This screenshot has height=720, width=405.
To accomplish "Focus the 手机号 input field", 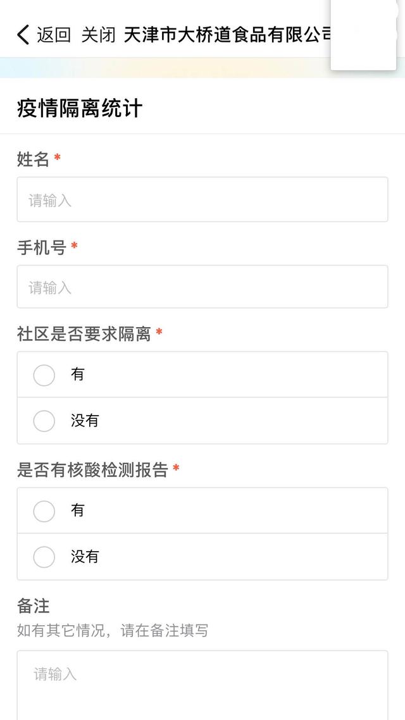I will coord(202,287).
